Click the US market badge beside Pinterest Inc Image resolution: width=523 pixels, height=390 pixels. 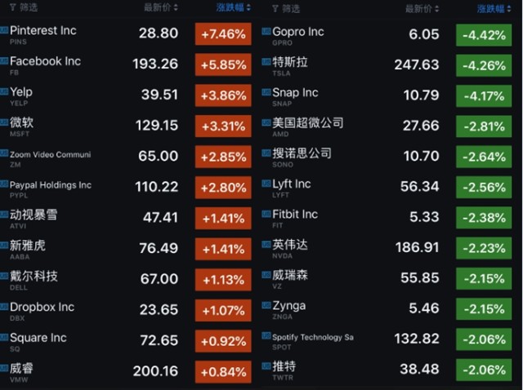pyautogui.click(x=4, y=30)
